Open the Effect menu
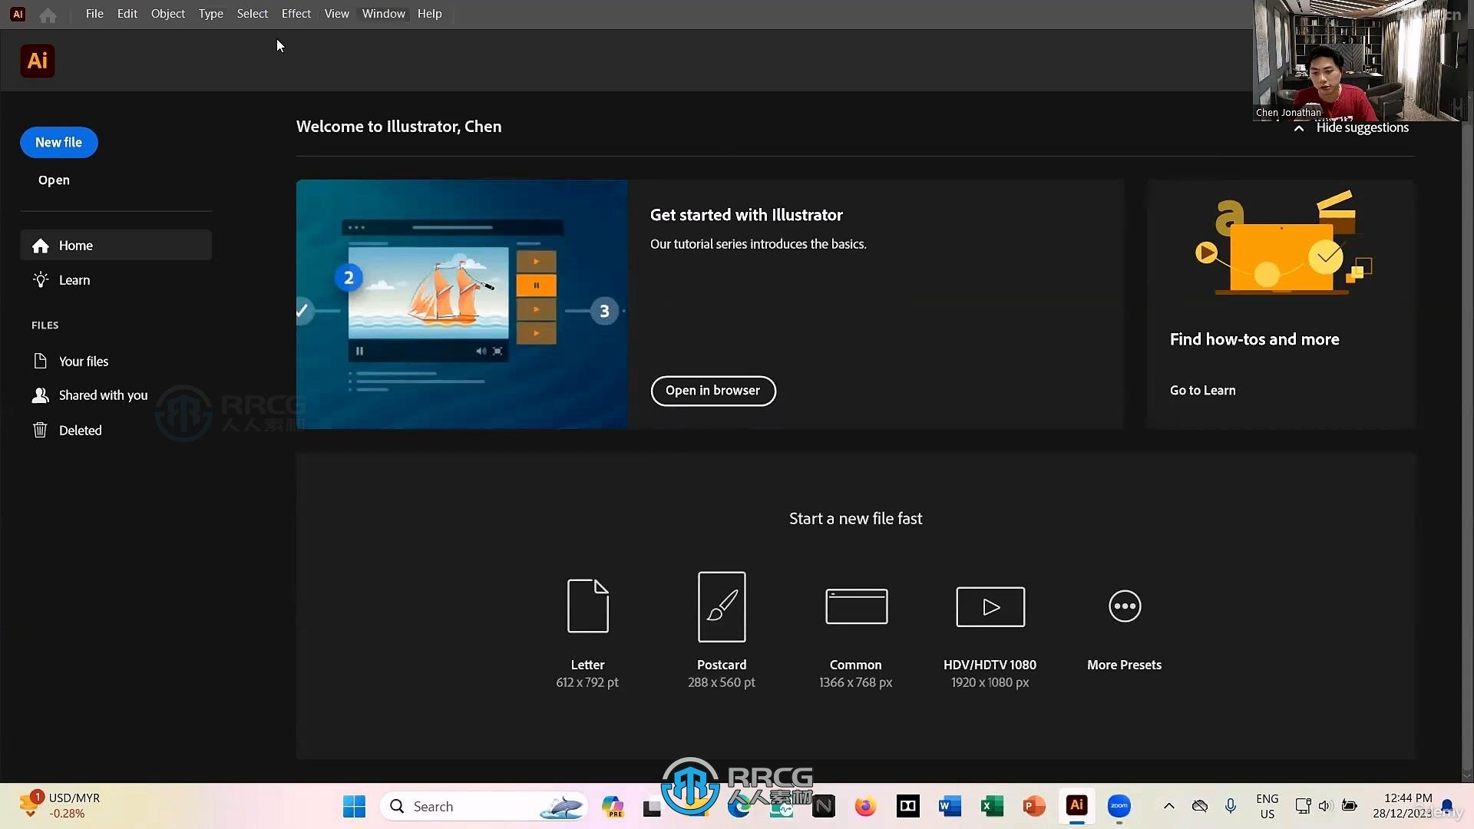The image size is (1474, 829). pyautogui.click(x=296, y=14)
